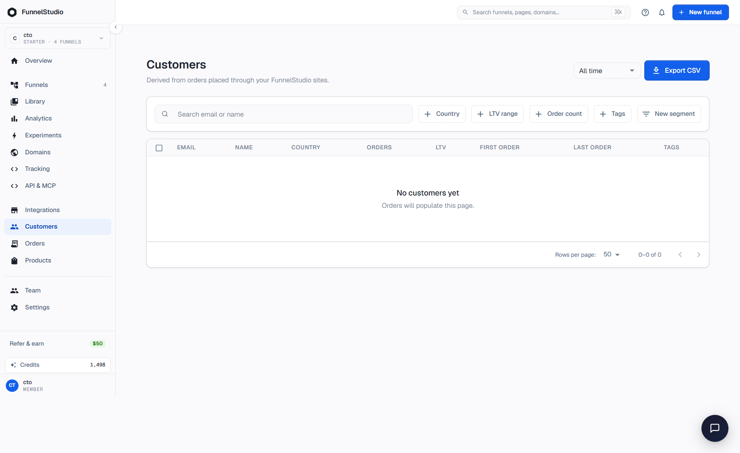The width and height of the screenshot is (740, 453).
Task: Click the Funnels sidebar icon
Action: tap(14, 85)
